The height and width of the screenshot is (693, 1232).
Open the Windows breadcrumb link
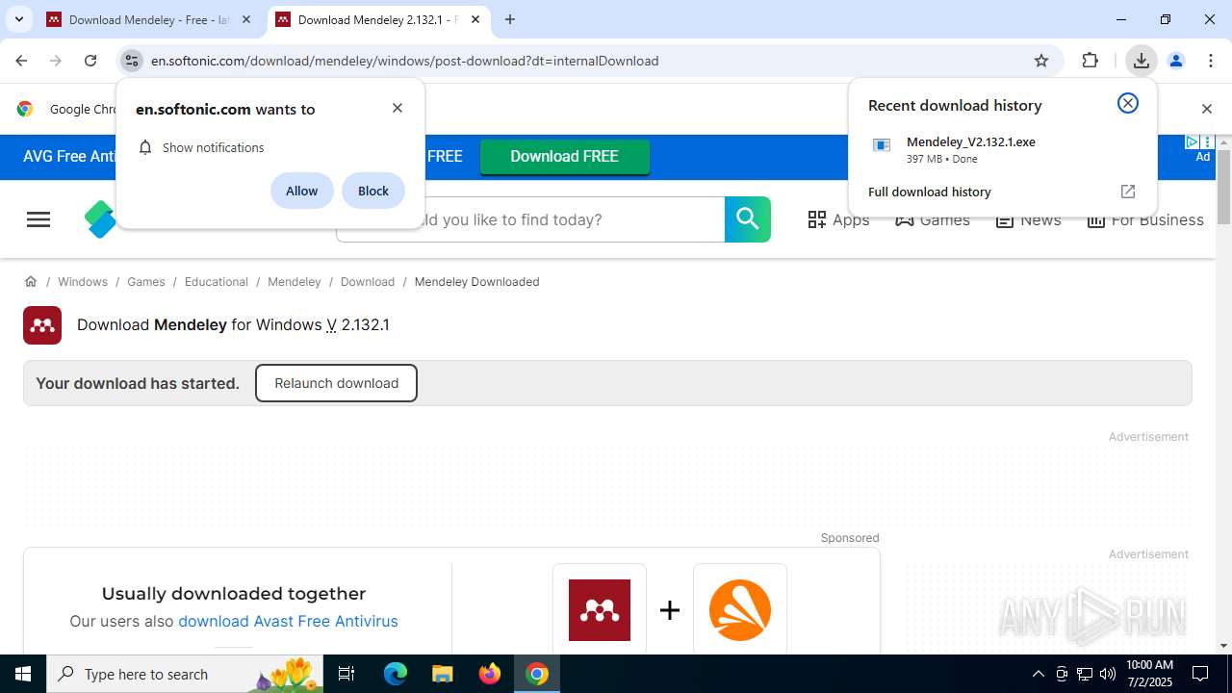click(83, 281)
